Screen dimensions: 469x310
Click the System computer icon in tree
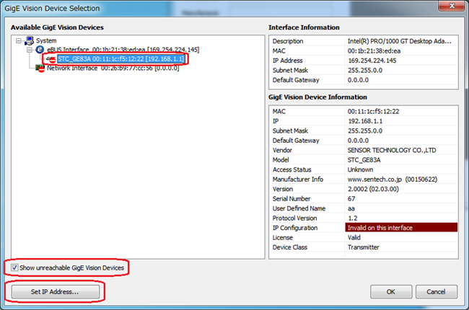coord(30,41)
